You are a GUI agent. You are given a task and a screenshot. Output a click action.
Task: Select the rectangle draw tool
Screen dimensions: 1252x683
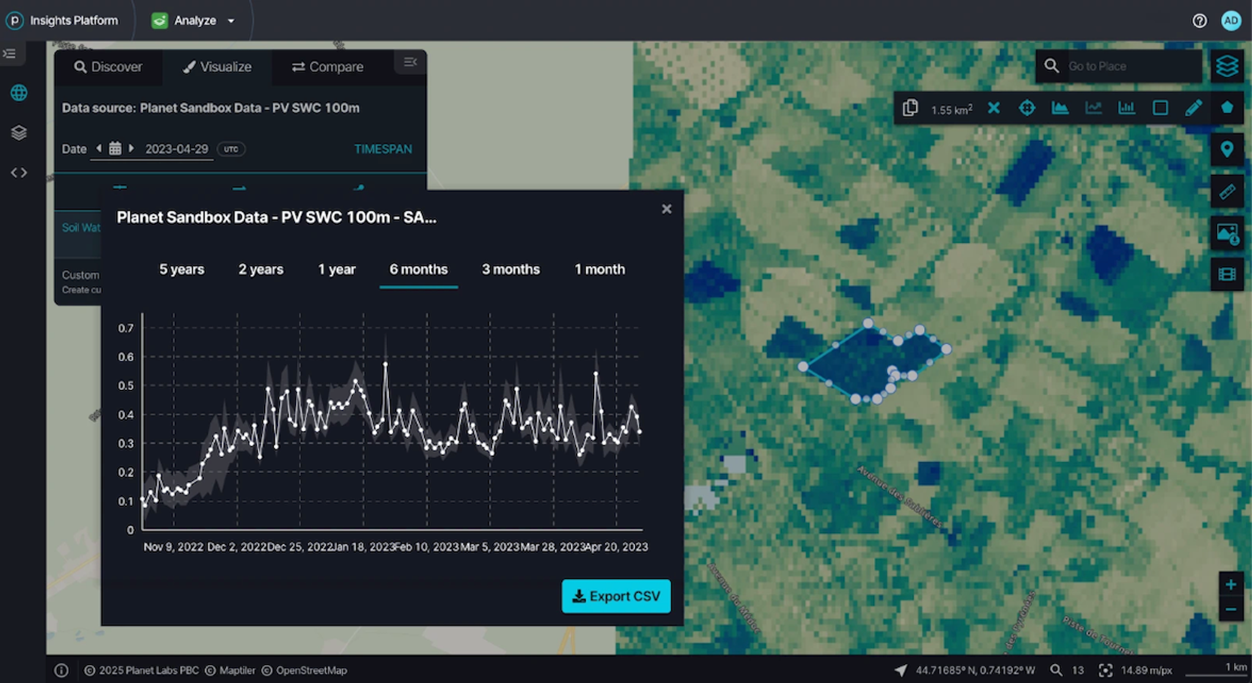1160,108
